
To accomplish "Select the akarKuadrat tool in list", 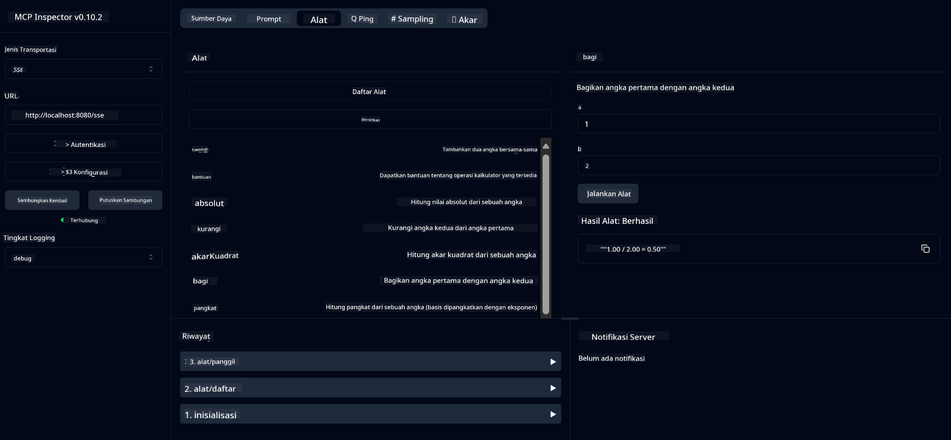I will pos(215,256).
